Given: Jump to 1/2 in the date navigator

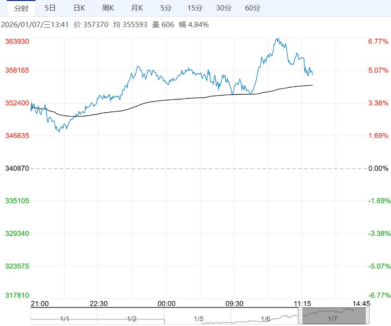Looking at the screenshot, I should pos(131,319).
